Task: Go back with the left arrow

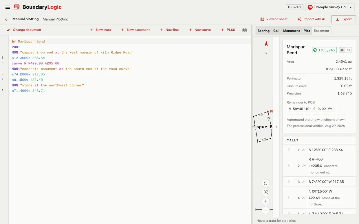Action: pyautogui.click(x=7, y=19)
